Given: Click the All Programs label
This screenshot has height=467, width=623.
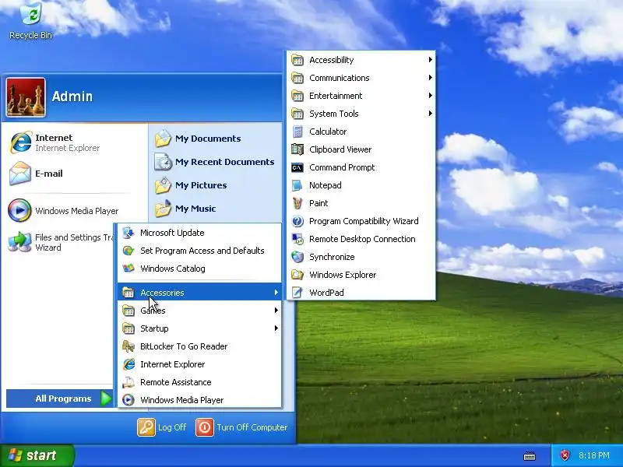Looking at the screenshot, I should [x=63, y=399].
